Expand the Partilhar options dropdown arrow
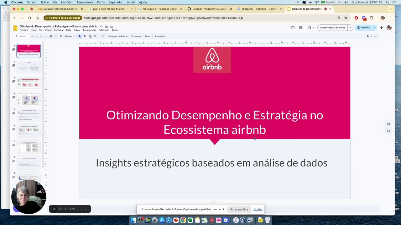 pyautogui.click(x=374, y=27)
